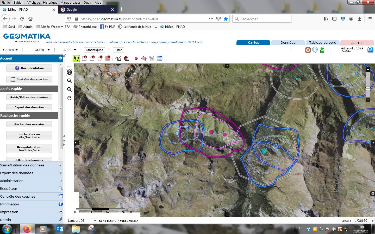
Task: Switch to the Tableau de bord tab
Action: 322,43
